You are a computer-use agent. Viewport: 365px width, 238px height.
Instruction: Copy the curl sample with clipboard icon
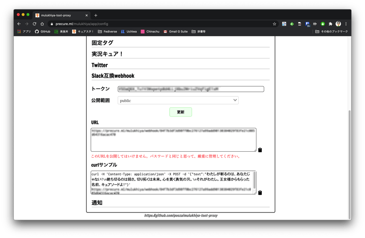pos(260,193)
